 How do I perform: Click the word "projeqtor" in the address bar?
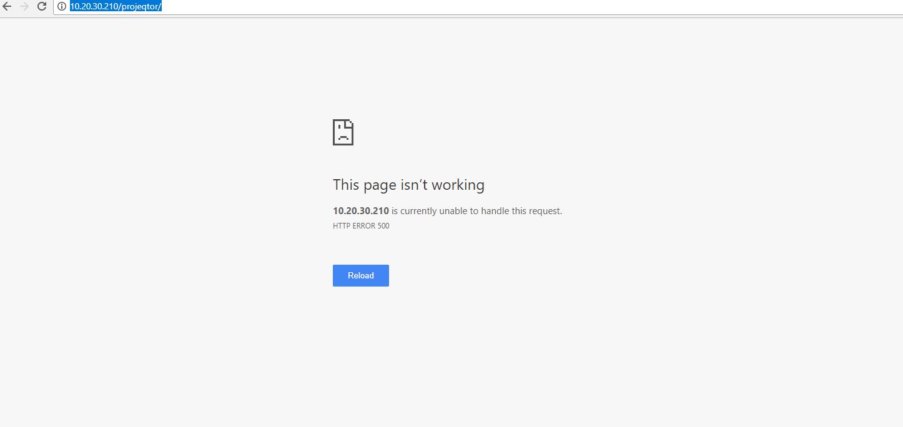[140, 6]
